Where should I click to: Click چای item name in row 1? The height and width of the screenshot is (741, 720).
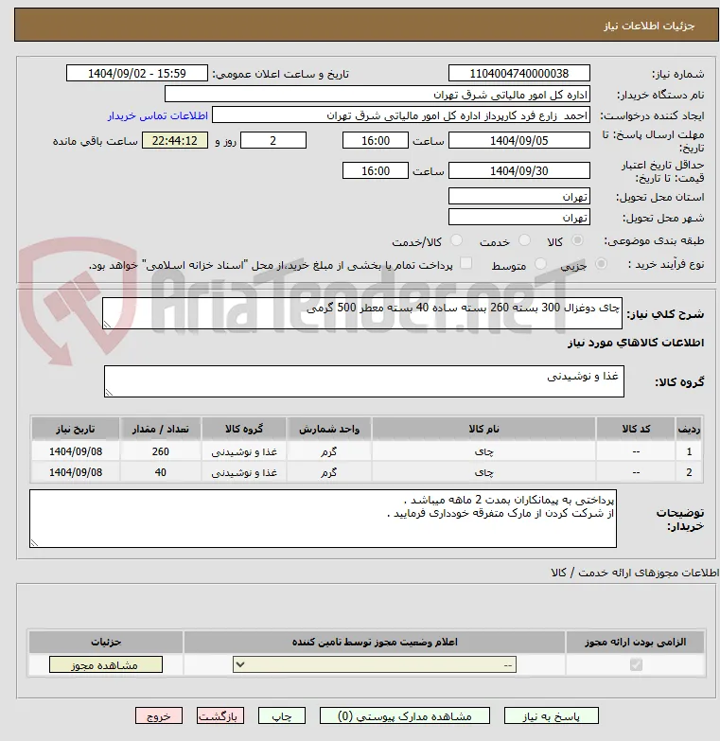pyautogui.click(x=483, y=451)
